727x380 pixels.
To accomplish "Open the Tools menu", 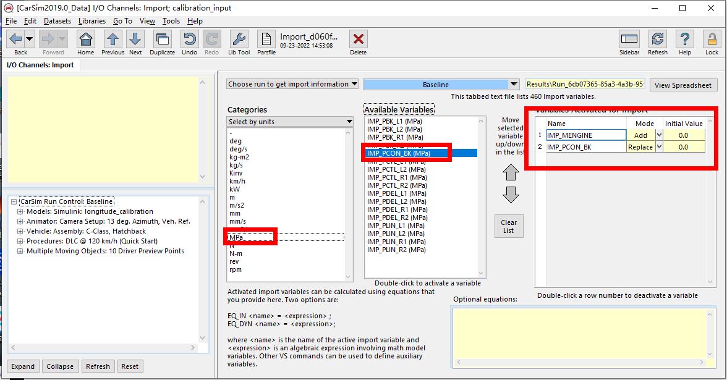I will pos(171,21).
